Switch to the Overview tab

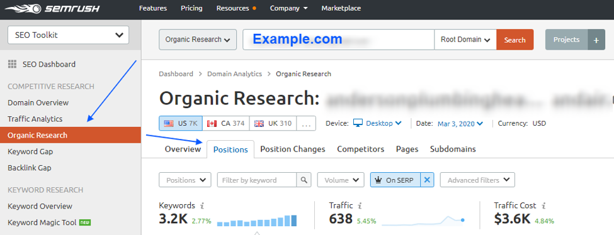[x=183, y=149]
